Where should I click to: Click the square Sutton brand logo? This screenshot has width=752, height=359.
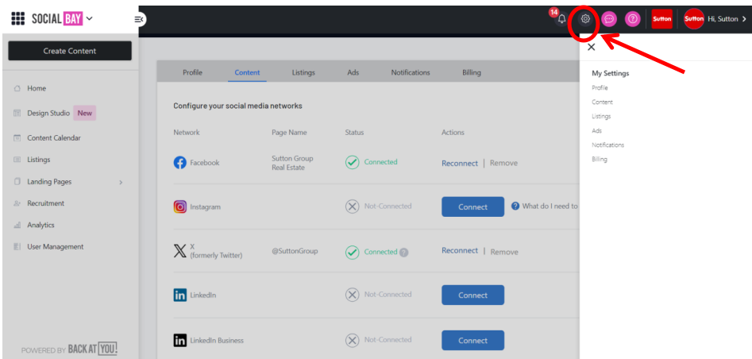click(x=661, y=19)
